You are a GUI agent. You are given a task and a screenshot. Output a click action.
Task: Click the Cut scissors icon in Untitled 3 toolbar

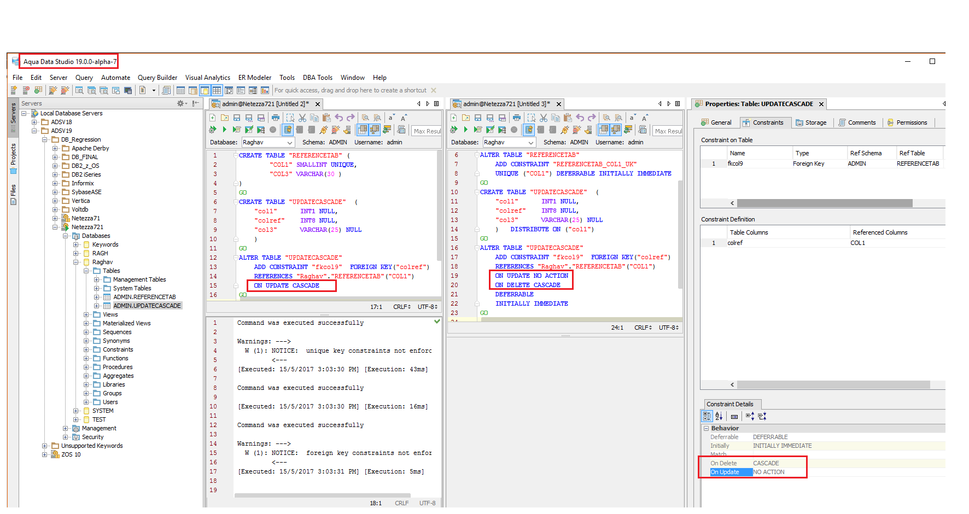tap(543, 118)
